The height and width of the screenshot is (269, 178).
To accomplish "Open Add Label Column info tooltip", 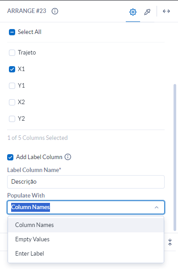I will pyautogui.click(x=68, y=157).
